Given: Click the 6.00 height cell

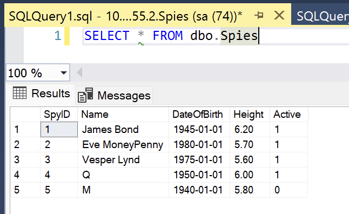Looking at the screenshot, I should [x=250, y=175].
